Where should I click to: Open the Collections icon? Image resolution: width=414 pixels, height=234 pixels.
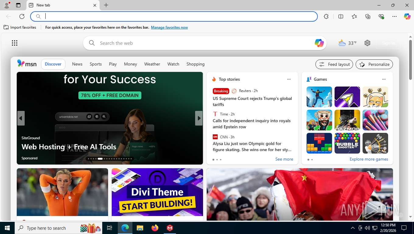[x=368, y=16]
